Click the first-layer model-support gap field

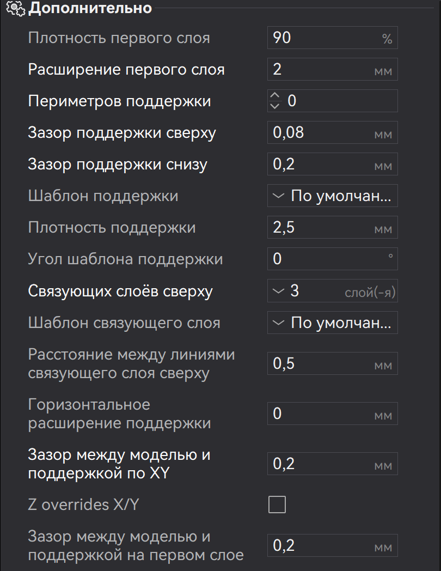pos(332,545)
